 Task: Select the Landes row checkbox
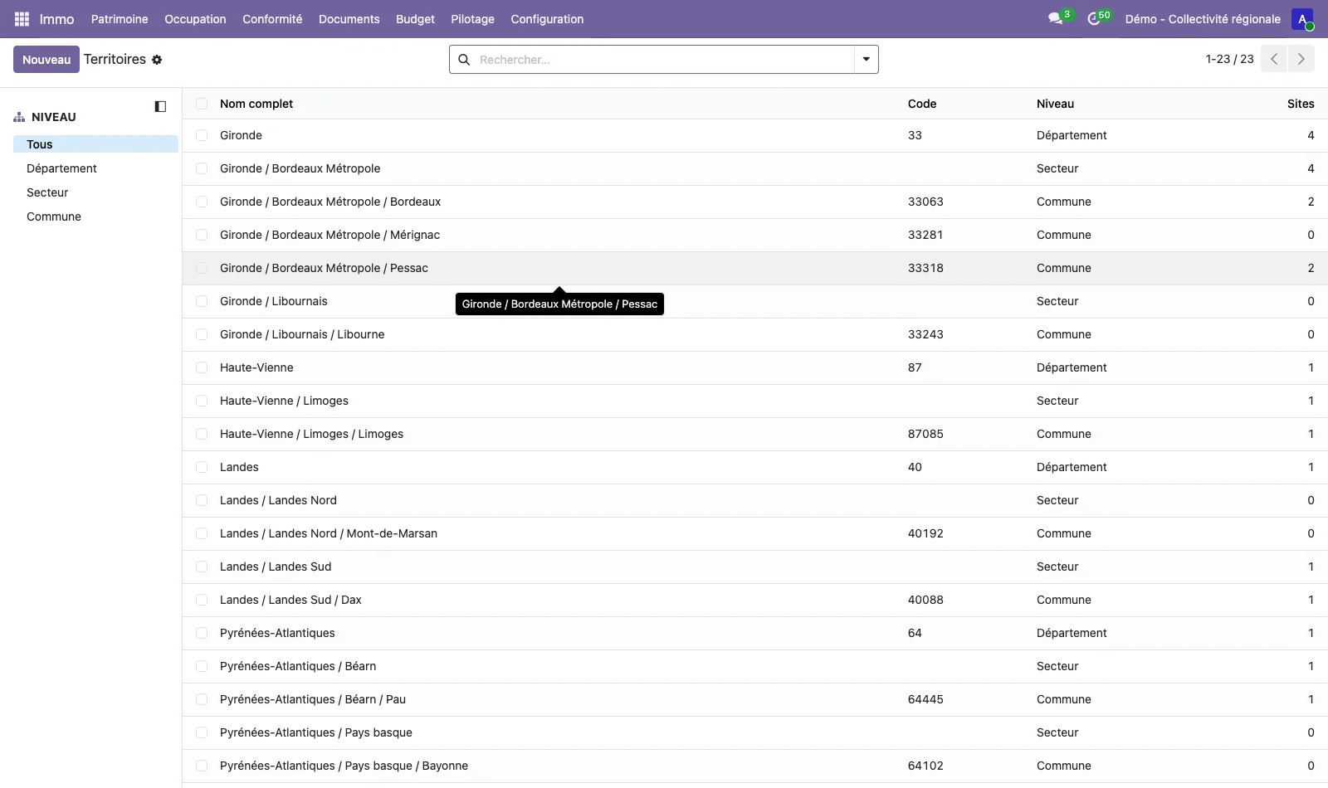coord(202,467)
